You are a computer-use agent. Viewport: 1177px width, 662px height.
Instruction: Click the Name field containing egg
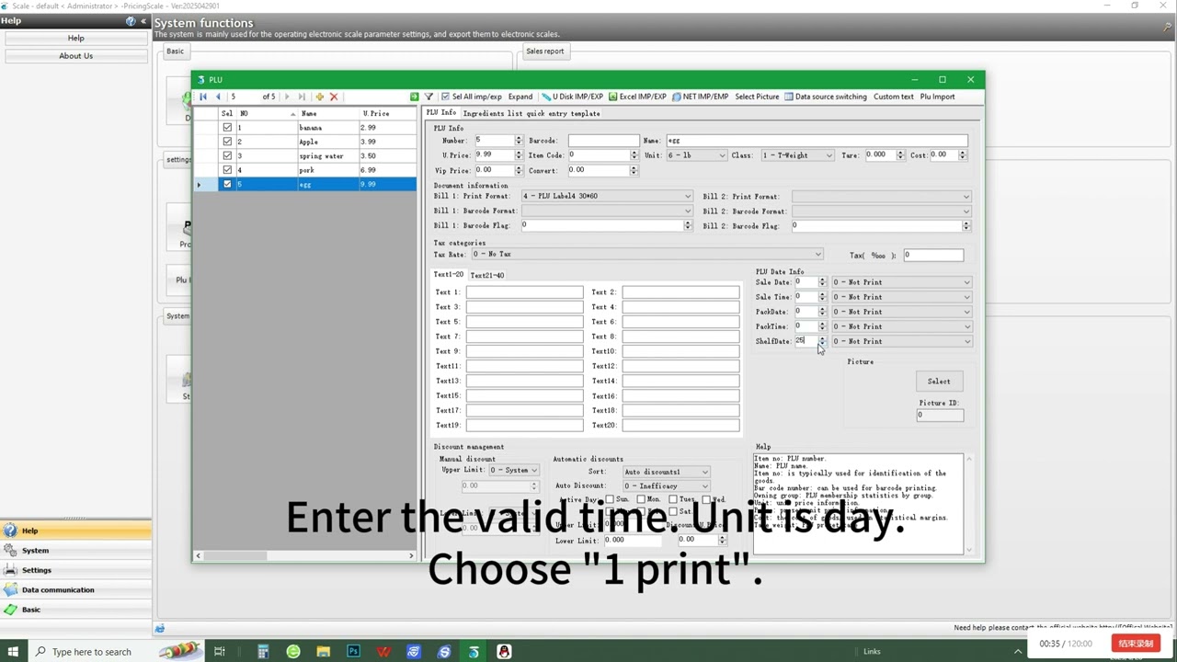click(817, 141)
